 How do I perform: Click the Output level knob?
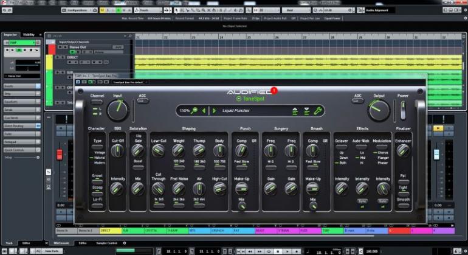tap(379, 110)
